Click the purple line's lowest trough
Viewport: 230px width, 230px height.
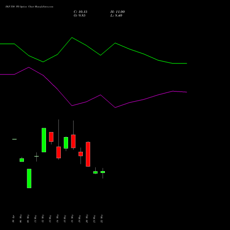coord(115,108)
